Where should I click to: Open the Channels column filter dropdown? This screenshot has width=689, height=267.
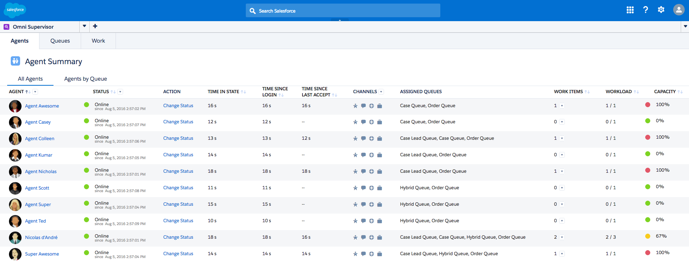(381, 92)
